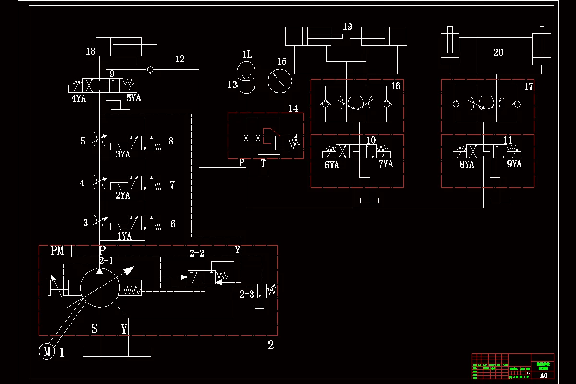
Task: Click the 6YA solenoid label
Action: pyautogui.click(x=332, y=165)
